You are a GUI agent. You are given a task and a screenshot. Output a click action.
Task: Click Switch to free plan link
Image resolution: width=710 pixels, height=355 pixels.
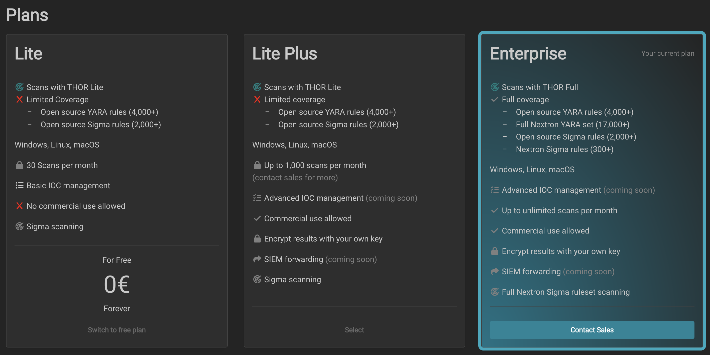[x=116, y=330]
